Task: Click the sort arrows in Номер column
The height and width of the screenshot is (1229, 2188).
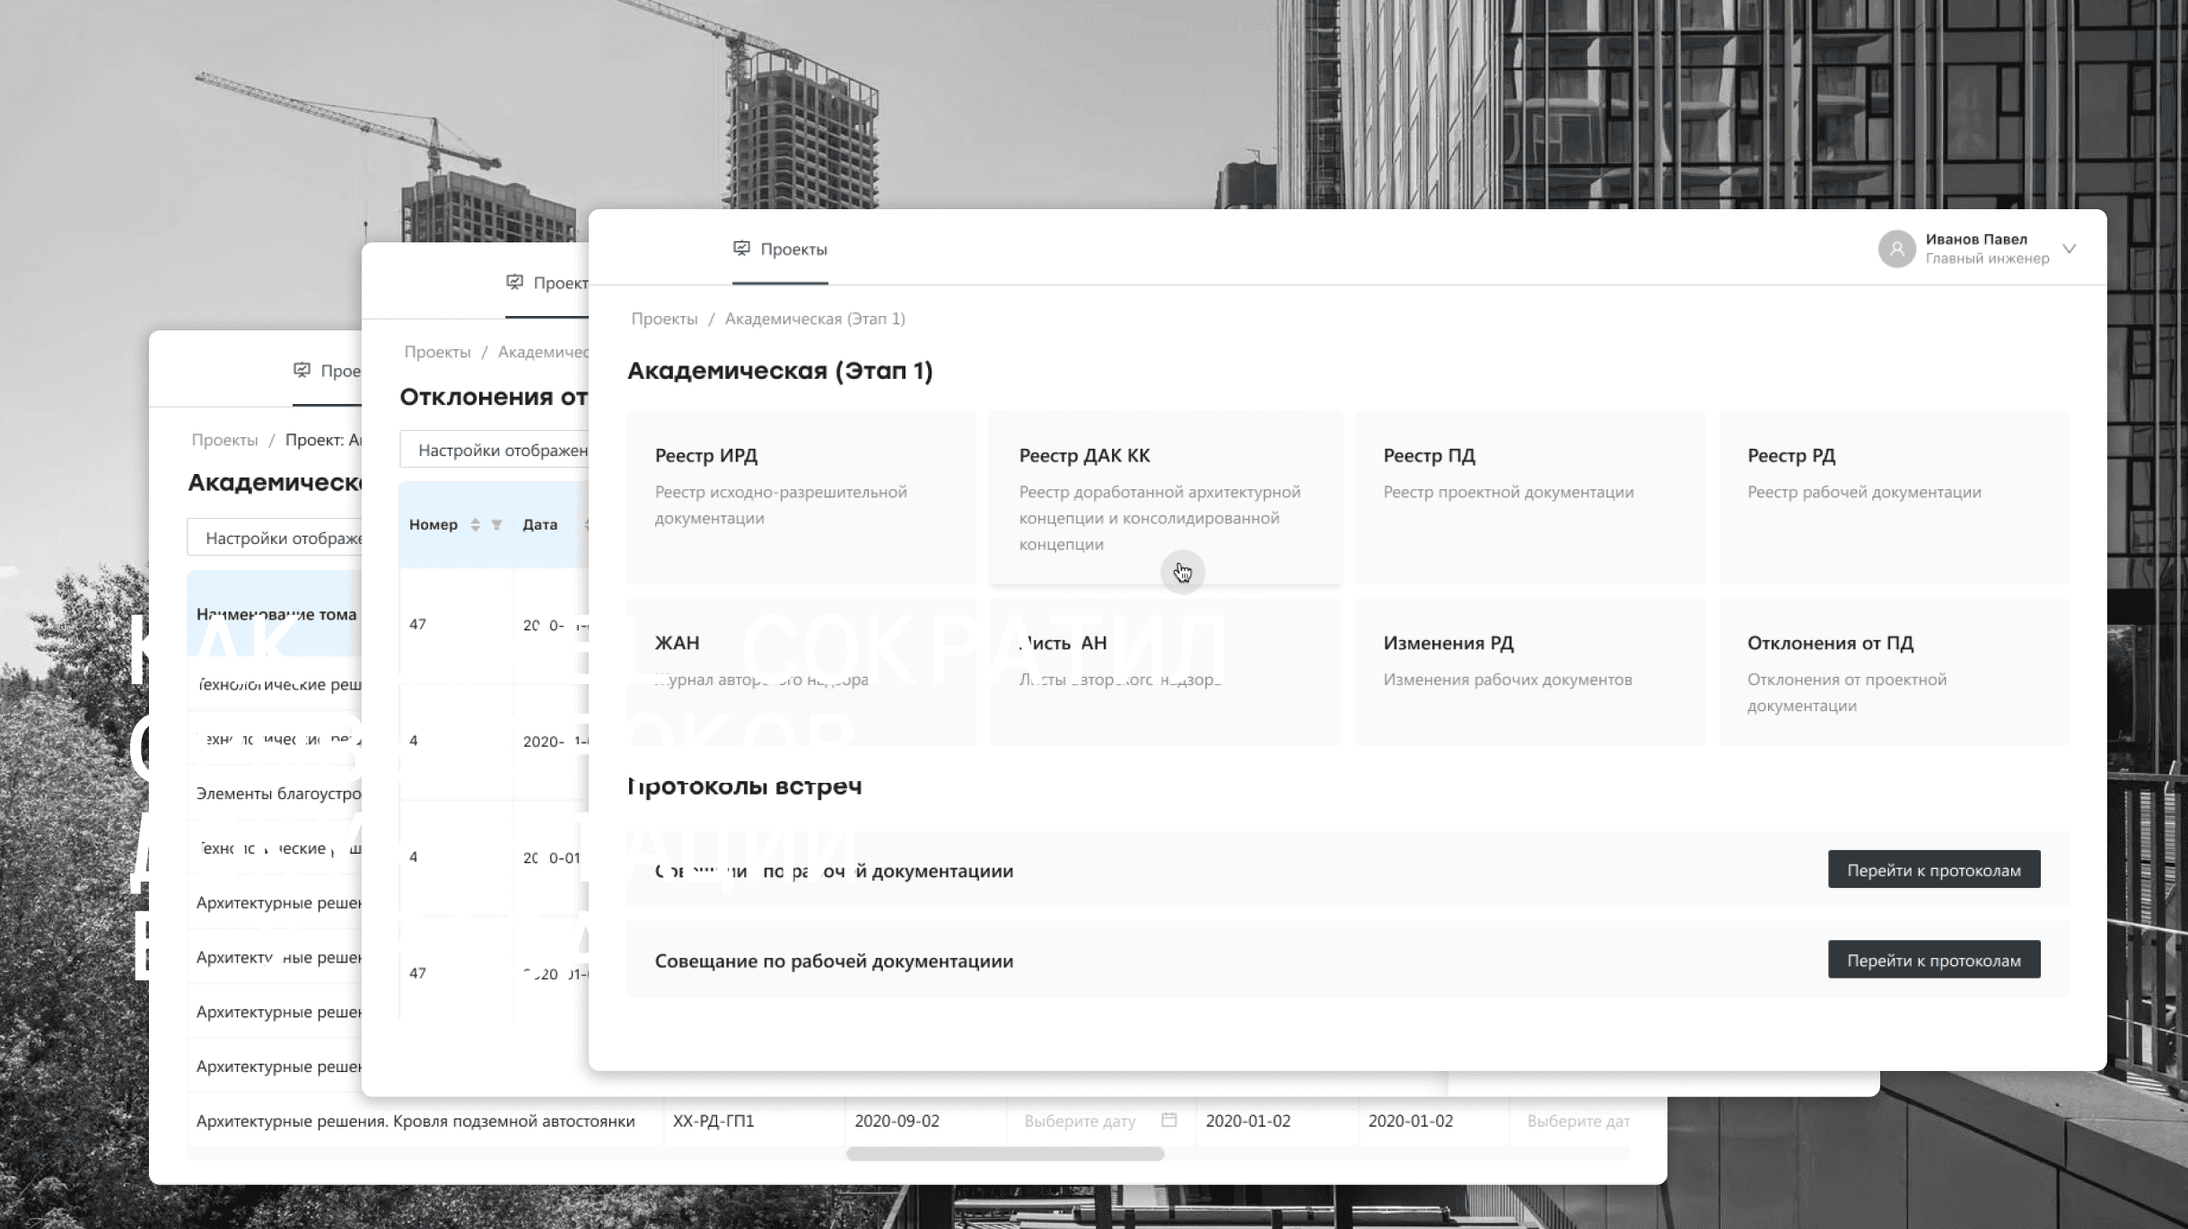Action: click(476, 525)
